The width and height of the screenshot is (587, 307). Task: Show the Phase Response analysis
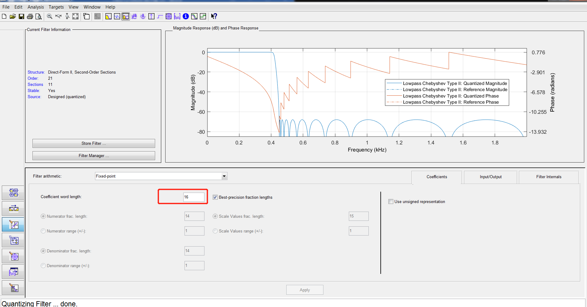(x=117, y=16)
